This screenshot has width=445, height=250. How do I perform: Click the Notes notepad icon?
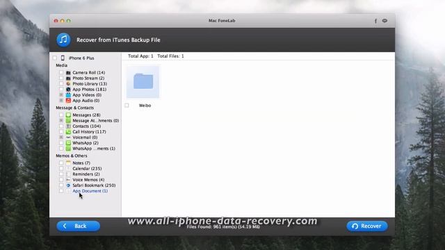(68, 163)
